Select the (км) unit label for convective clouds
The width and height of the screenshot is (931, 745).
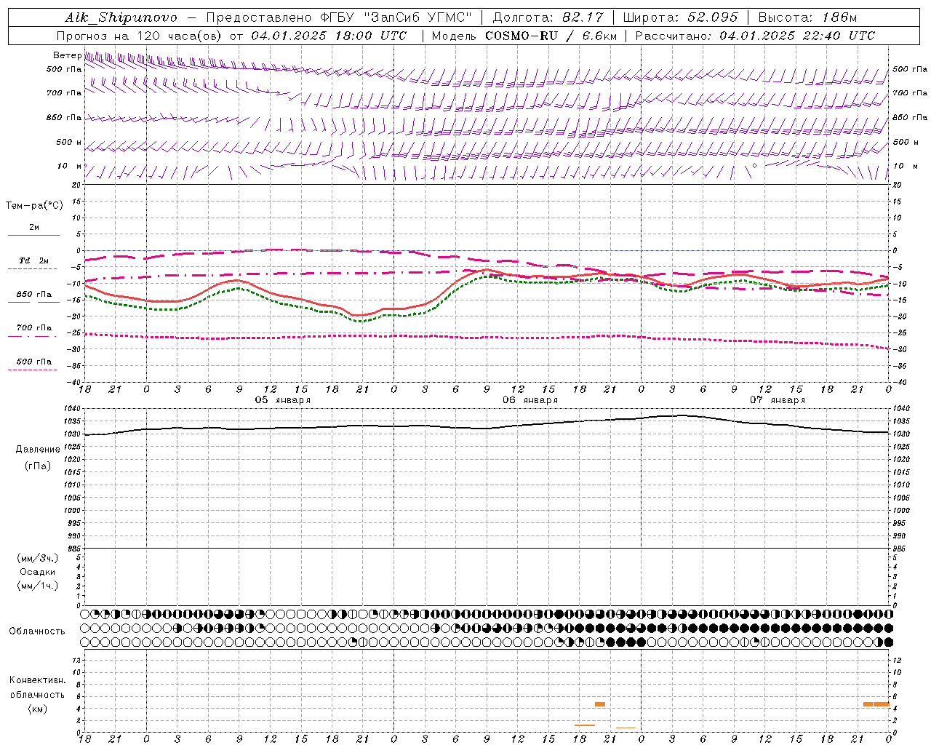[38, 709]
